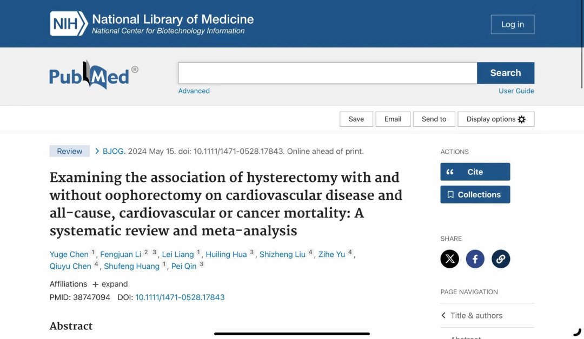Open the BJOG journal link
Screen dimensions: 584x339
114,151
